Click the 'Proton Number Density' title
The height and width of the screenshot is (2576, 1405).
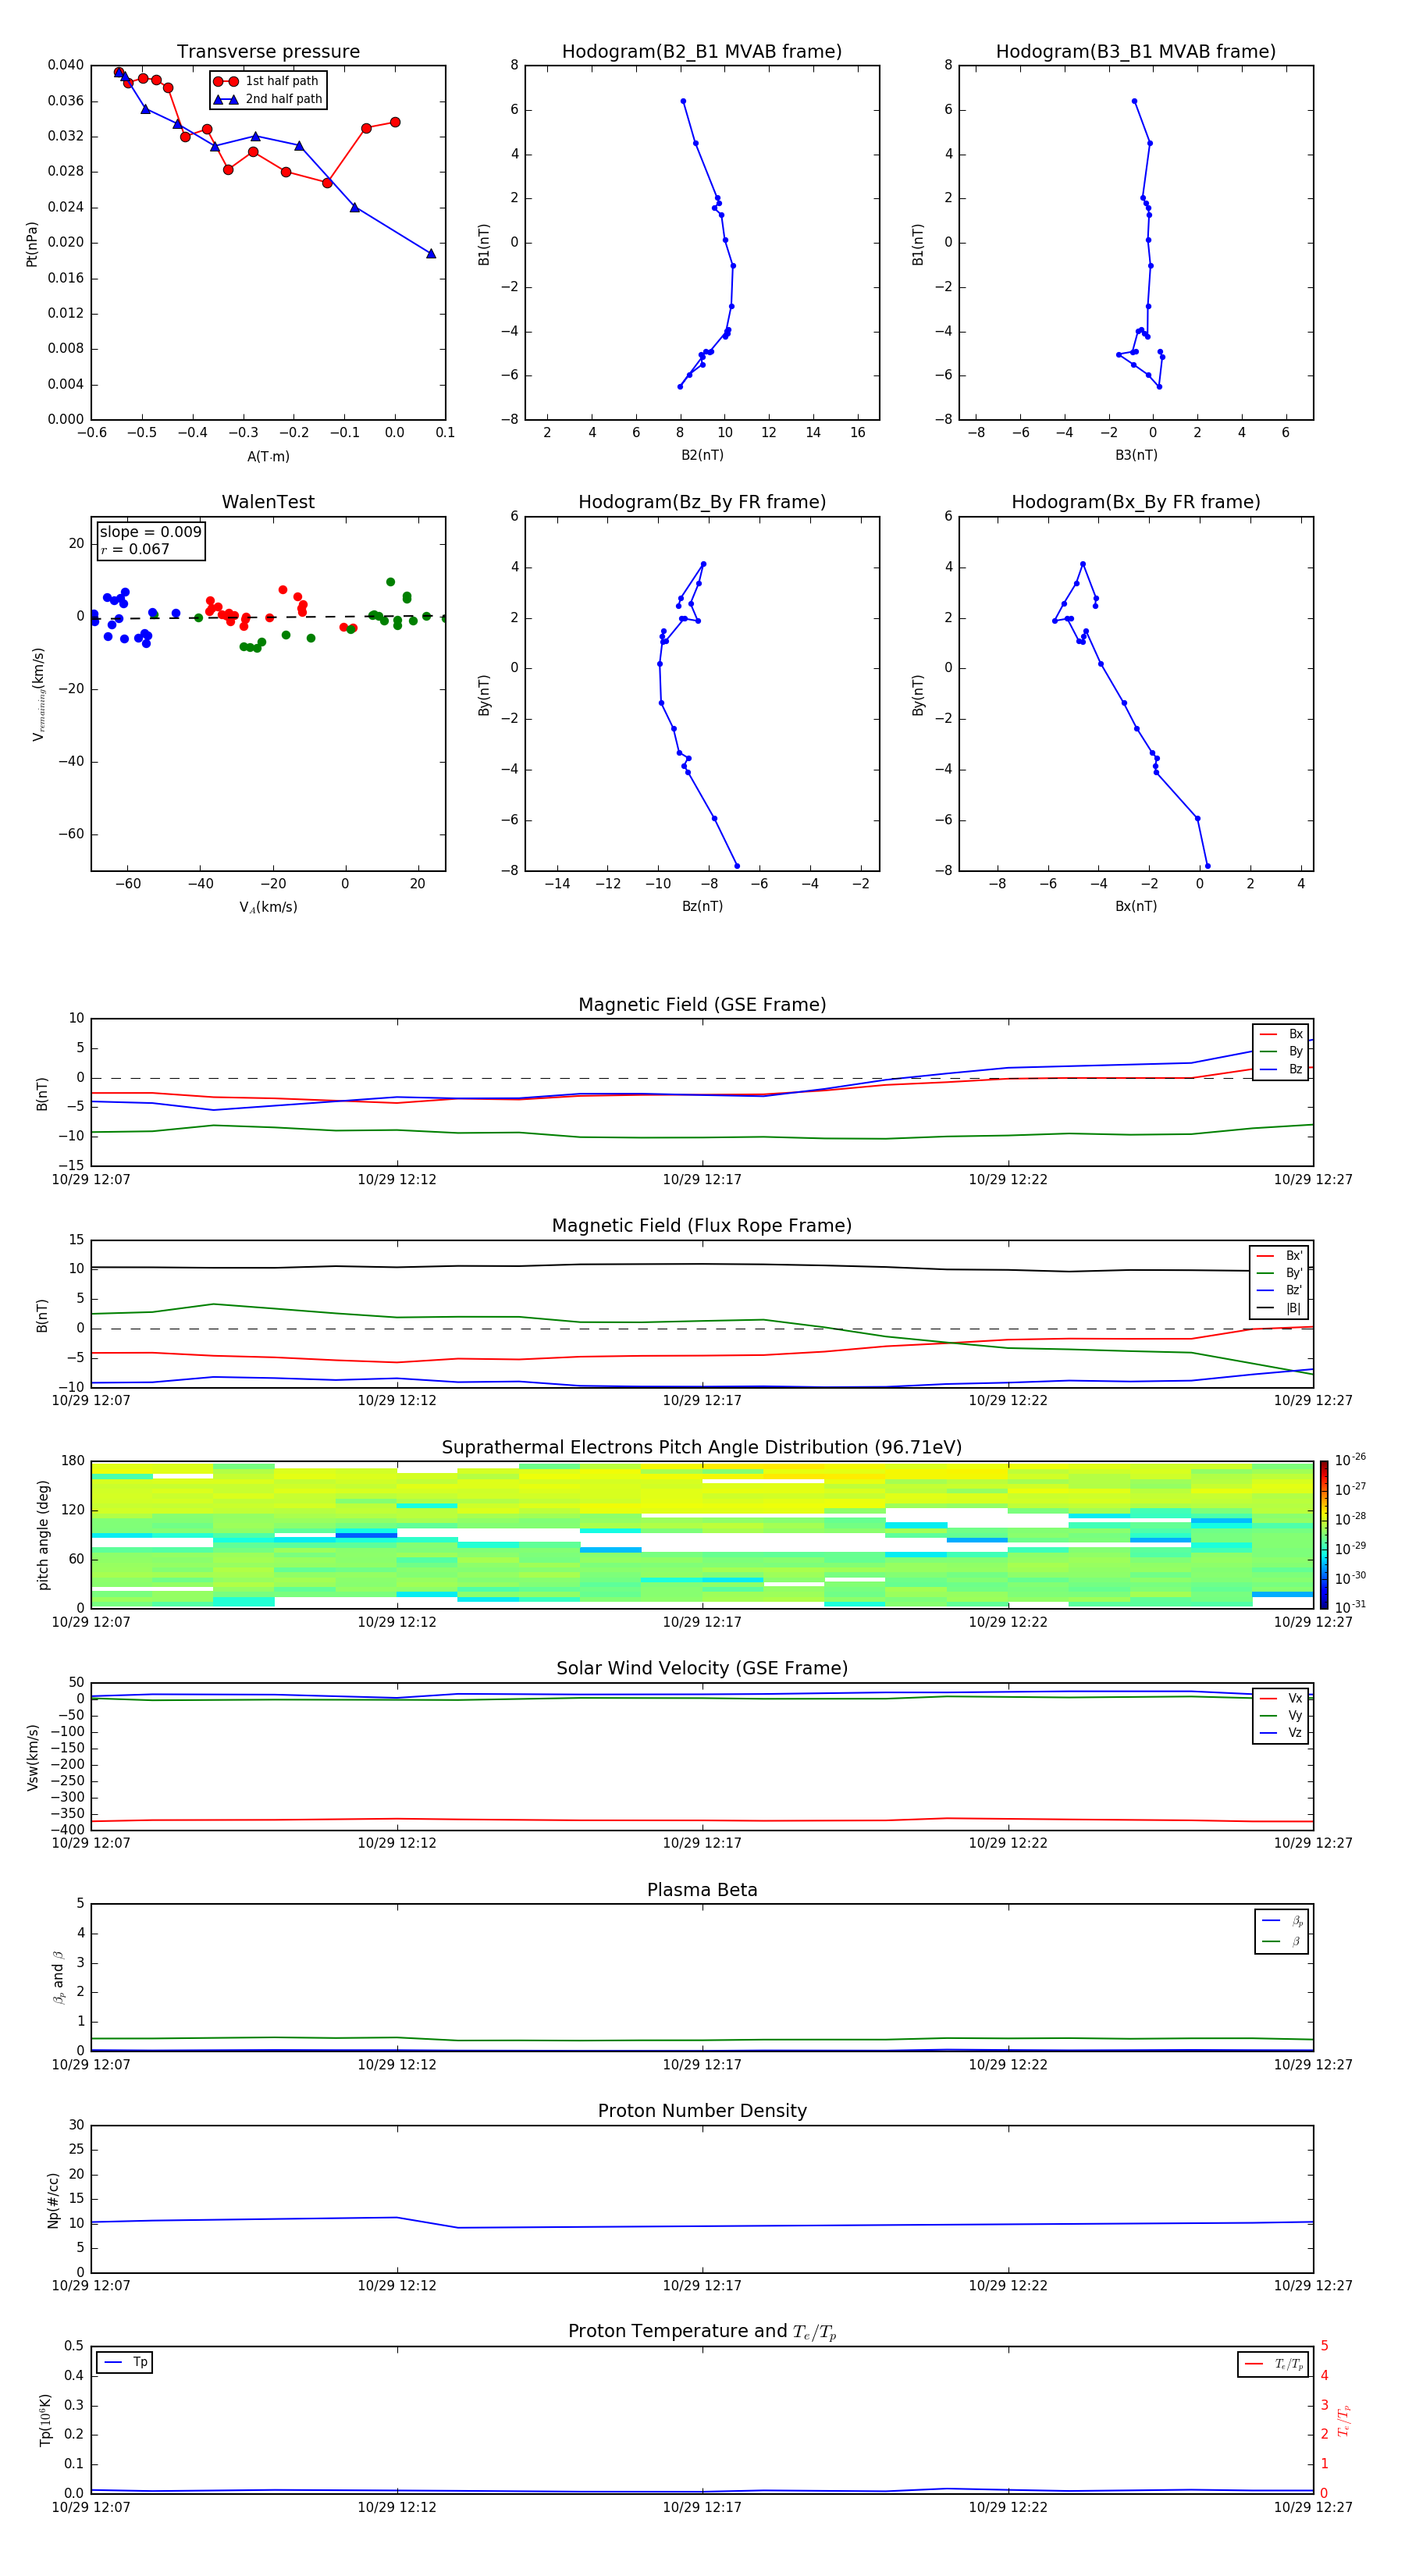(702, 2111)
